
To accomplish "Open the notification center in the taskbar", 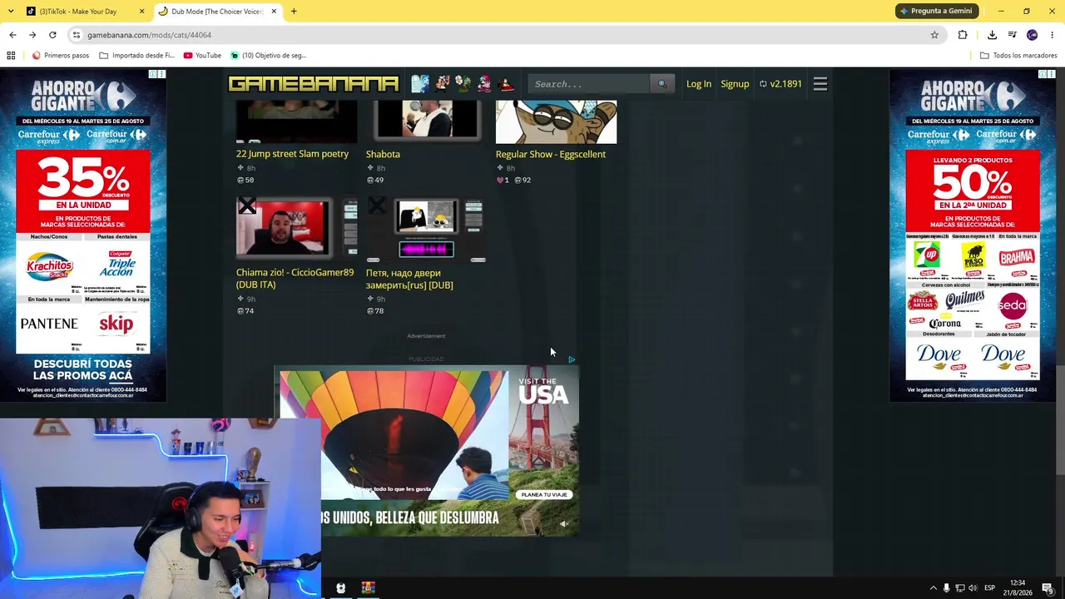I will pos(1048,588).
